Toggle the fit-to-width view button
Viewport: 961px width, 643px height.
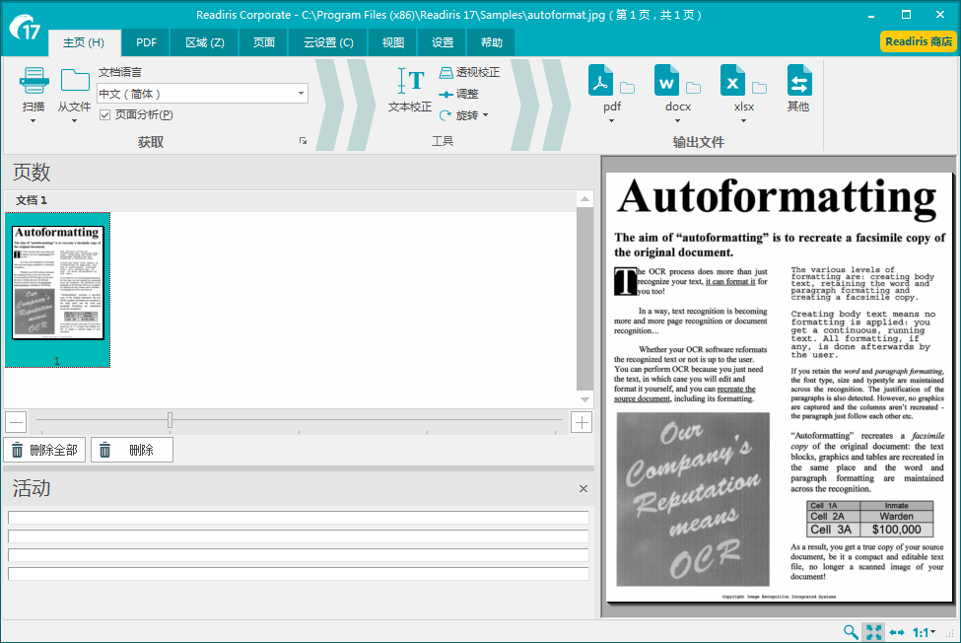[897, 632]
